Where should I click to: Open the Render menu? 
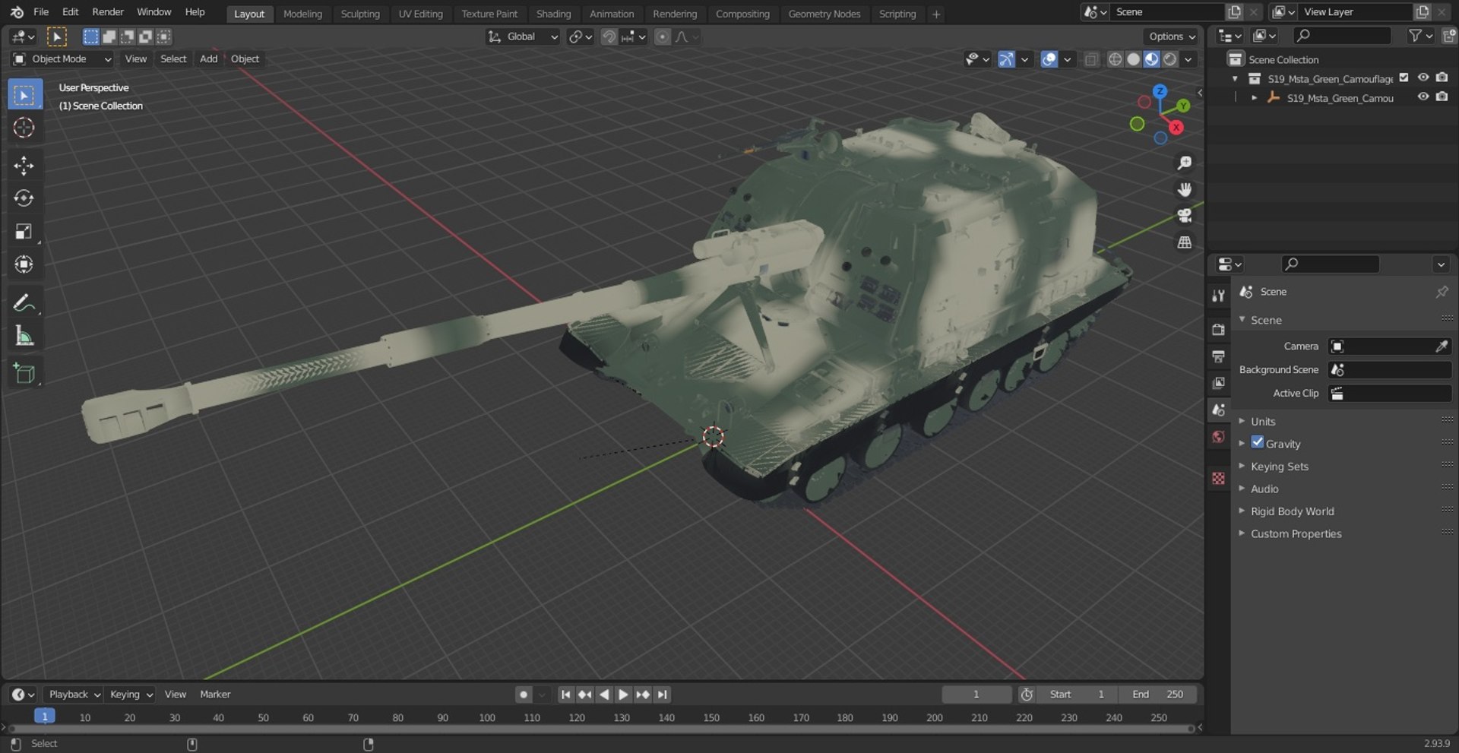tap(108, 12)
